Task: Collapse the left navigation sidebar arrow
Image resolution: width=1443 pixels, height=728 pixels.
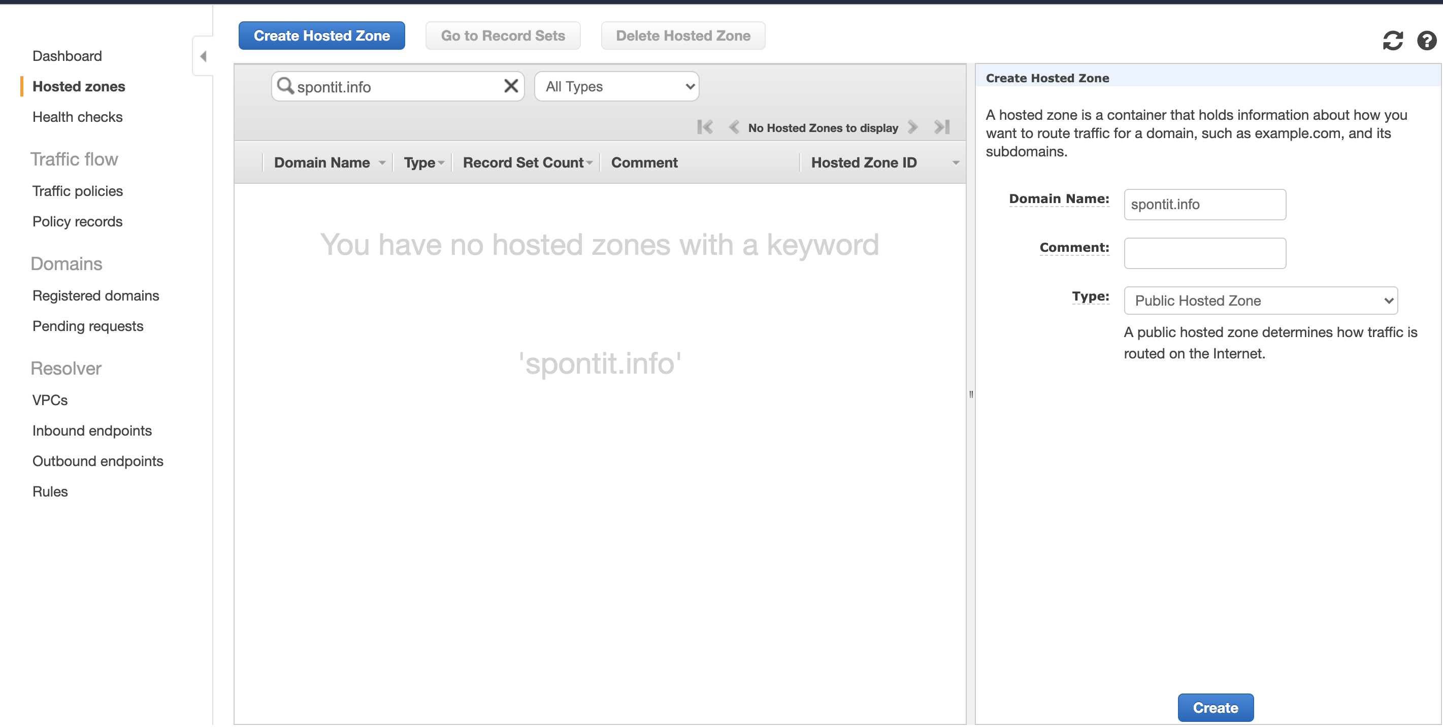Action: pyautogui.click(x=203, y=56)
